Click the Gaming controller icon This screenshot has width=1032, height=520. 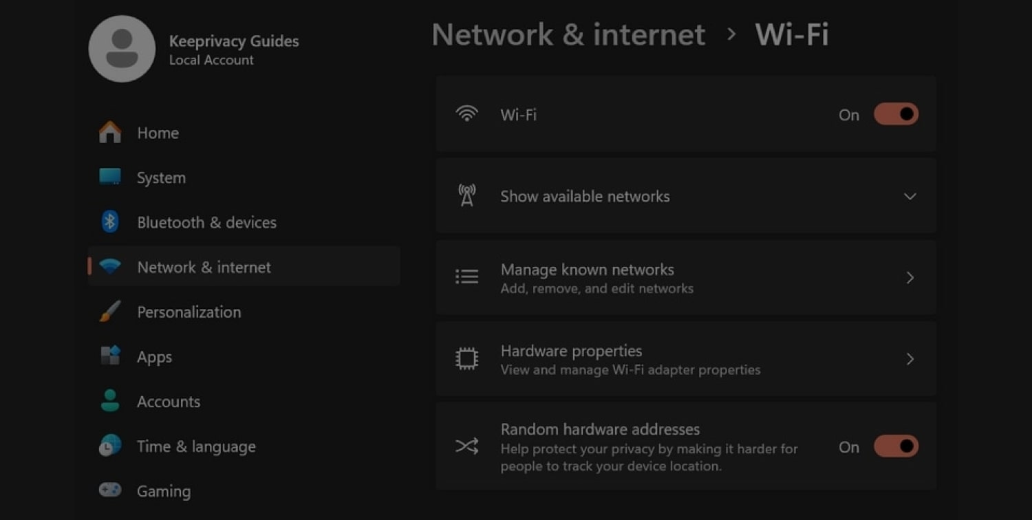coord(110,490)
